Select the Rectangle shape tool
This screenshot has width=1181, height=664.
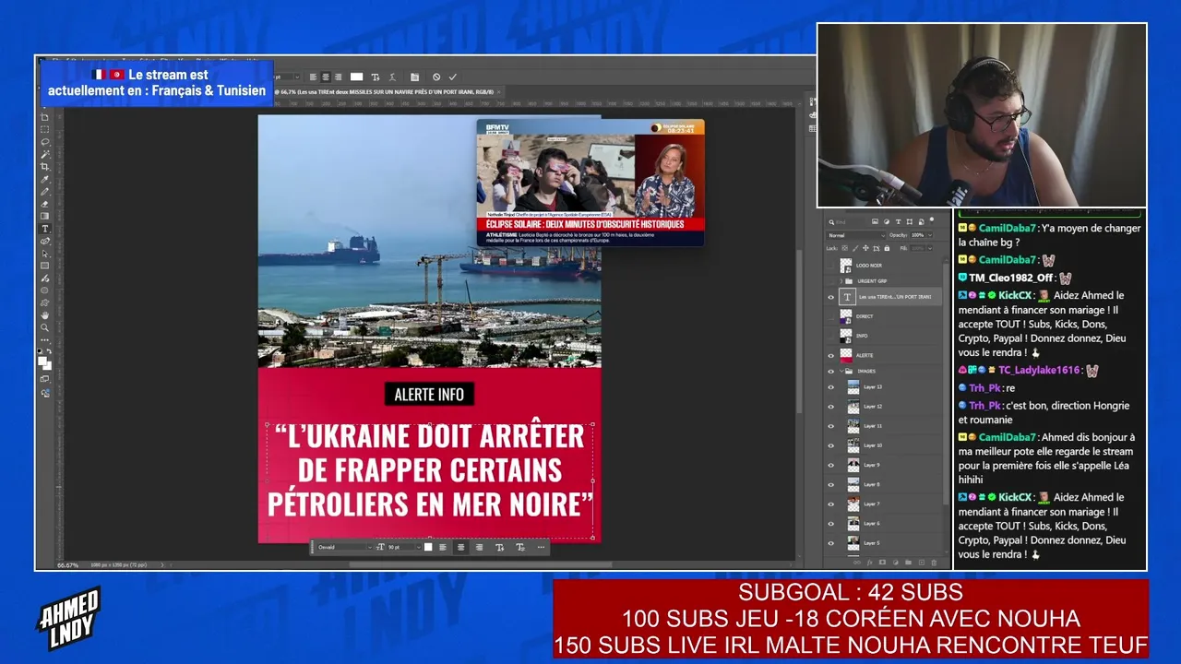click(x=44, y=266)
